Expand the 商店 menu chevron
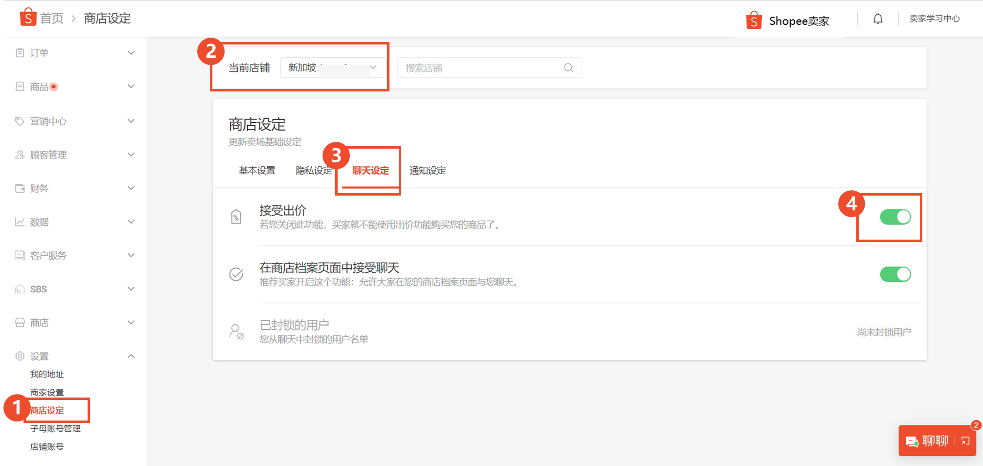 click(131, 323)
